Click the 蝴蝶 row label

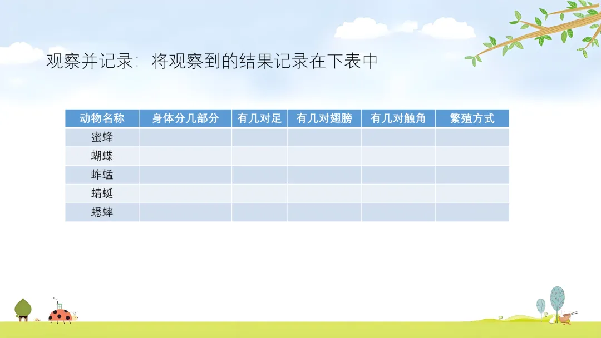(x=102, y=156)
